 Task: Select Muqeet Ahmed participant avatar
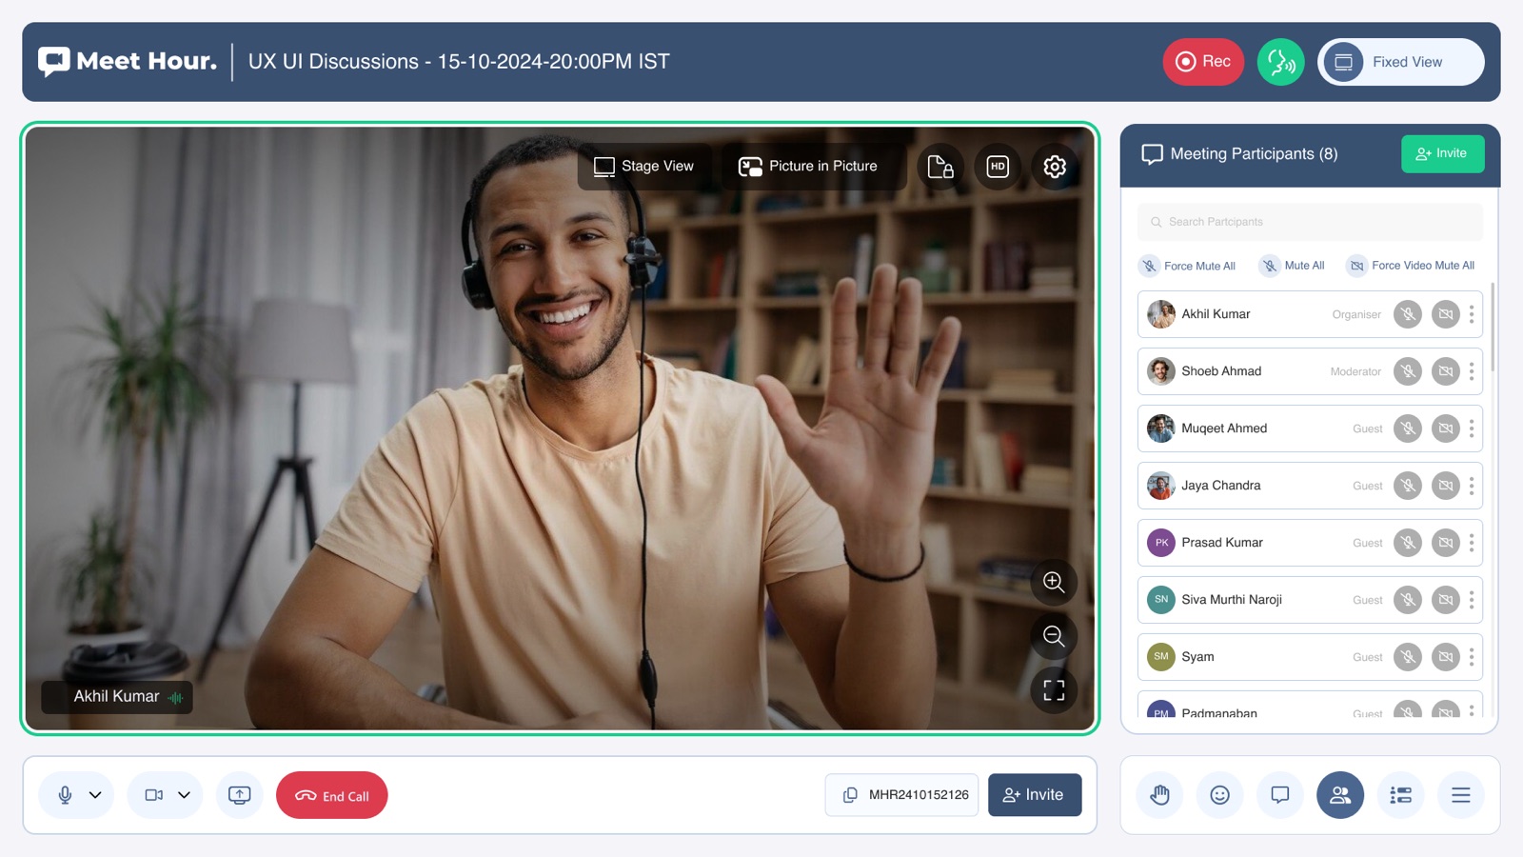pyautogui.click(x=1161, y=428)
